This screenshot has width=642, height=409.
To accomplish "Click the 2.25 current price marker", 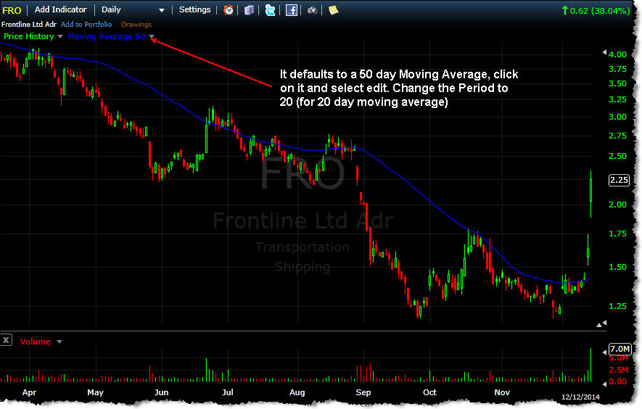I will tap(619, 180).
